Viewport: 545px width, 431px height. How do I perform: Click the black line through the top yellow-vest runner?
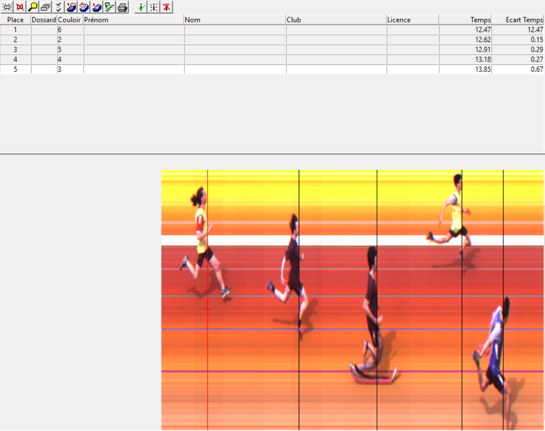pyautogui.click(x=462, y=300)
